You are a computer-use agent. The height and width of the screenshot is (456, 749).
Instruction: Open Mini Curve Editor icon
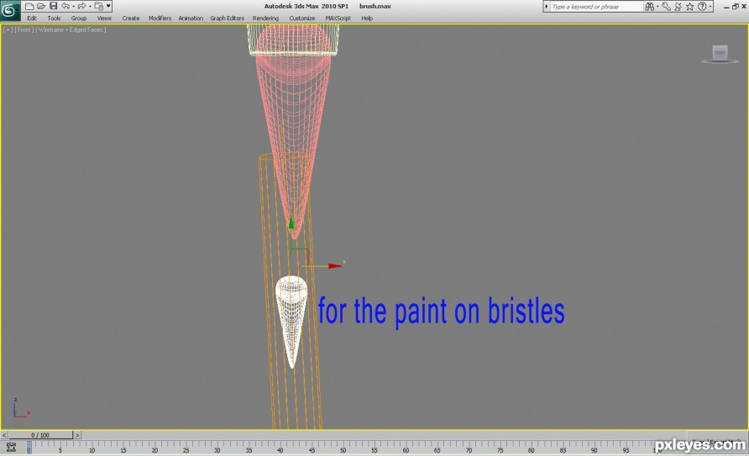pyautogui.click(x=11, y=448)
